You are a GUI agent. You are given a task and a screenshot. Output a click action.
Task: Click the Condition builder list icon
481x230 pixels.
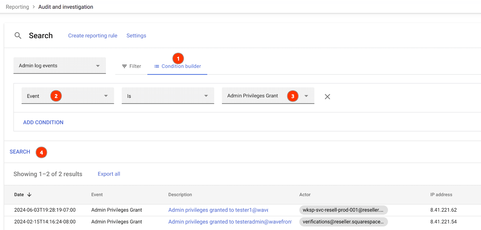pos(156,66)
